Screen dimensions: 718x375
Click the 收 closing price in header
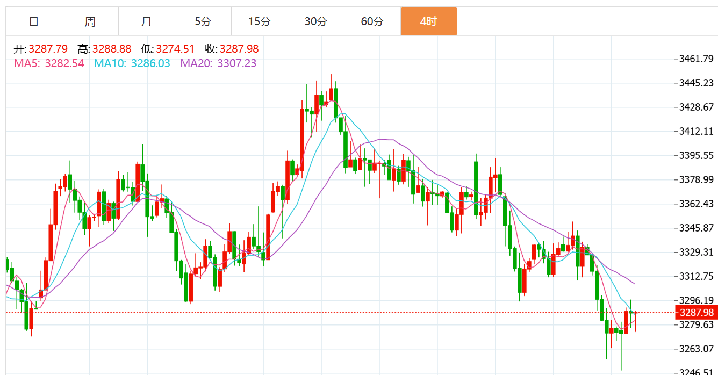[x=239, y=49]
